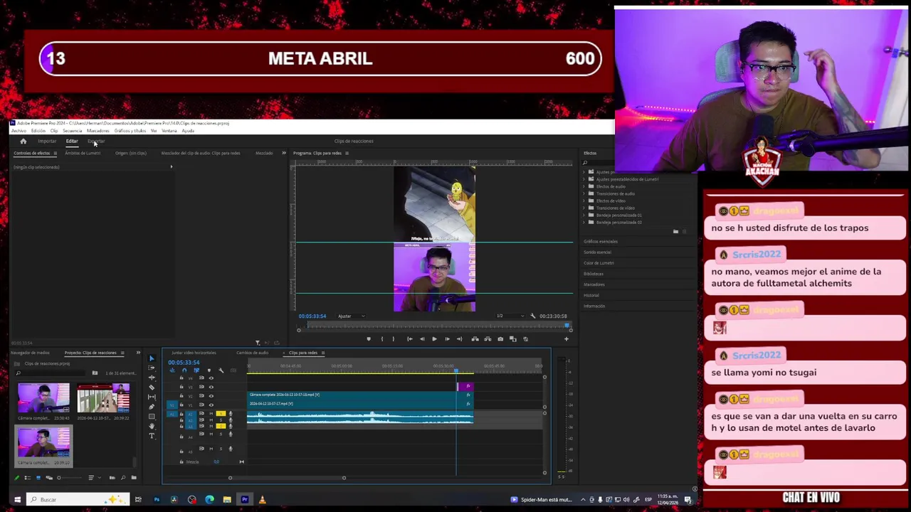Switch to Navegador de medios tab
Viewport: 911px width, 512px height.
pos(31,353)
